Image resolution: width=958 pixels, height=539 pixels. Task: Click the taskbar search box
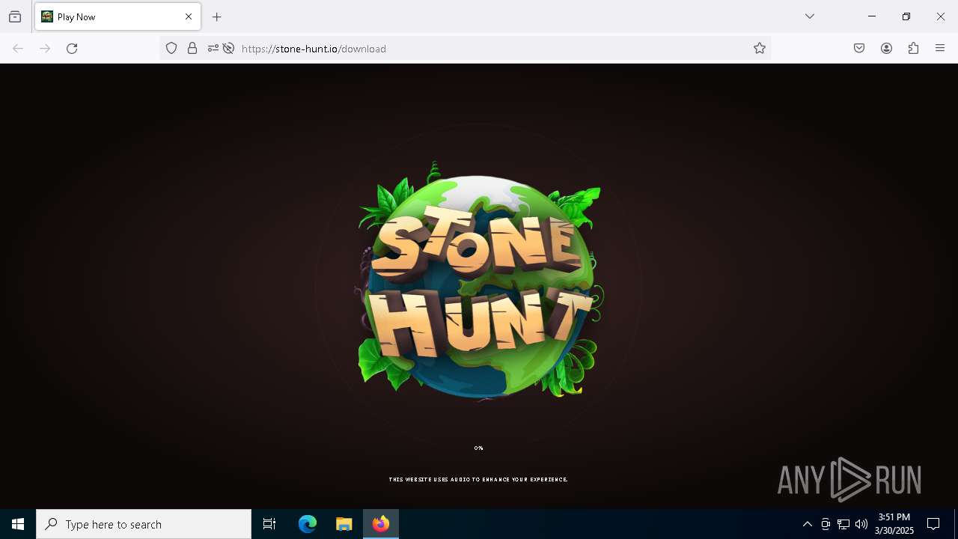point(144,524)
